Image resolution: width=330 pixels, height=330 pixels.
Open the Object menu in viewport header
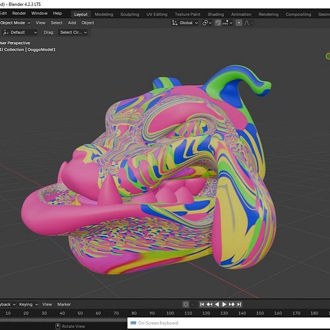[x=88, y=23]
